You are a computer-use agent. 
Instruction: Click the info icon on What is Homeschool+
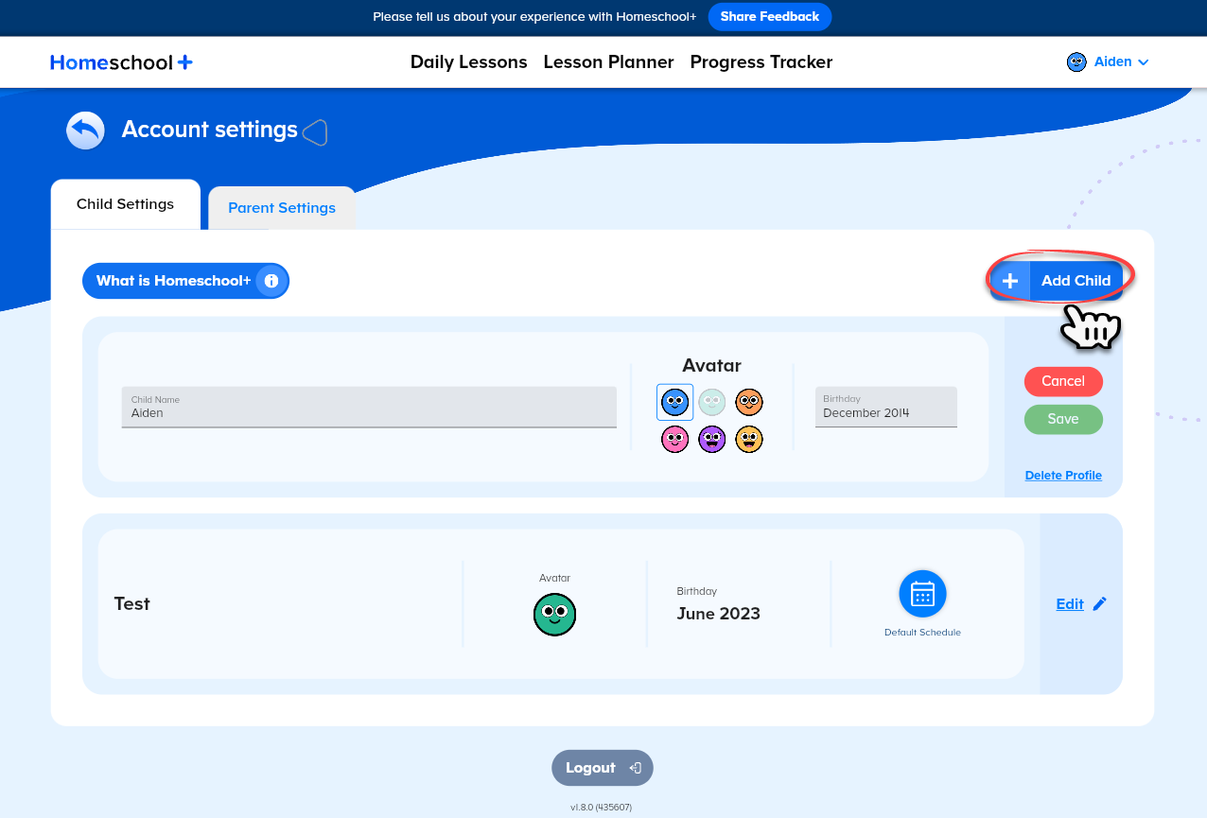[x=271, y=281]
